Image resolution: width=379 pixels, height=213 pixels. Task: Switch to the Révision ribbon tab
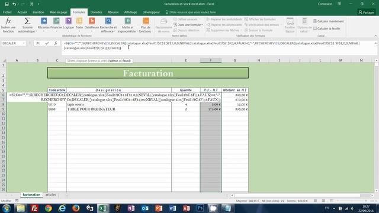(x=113, y=12)
